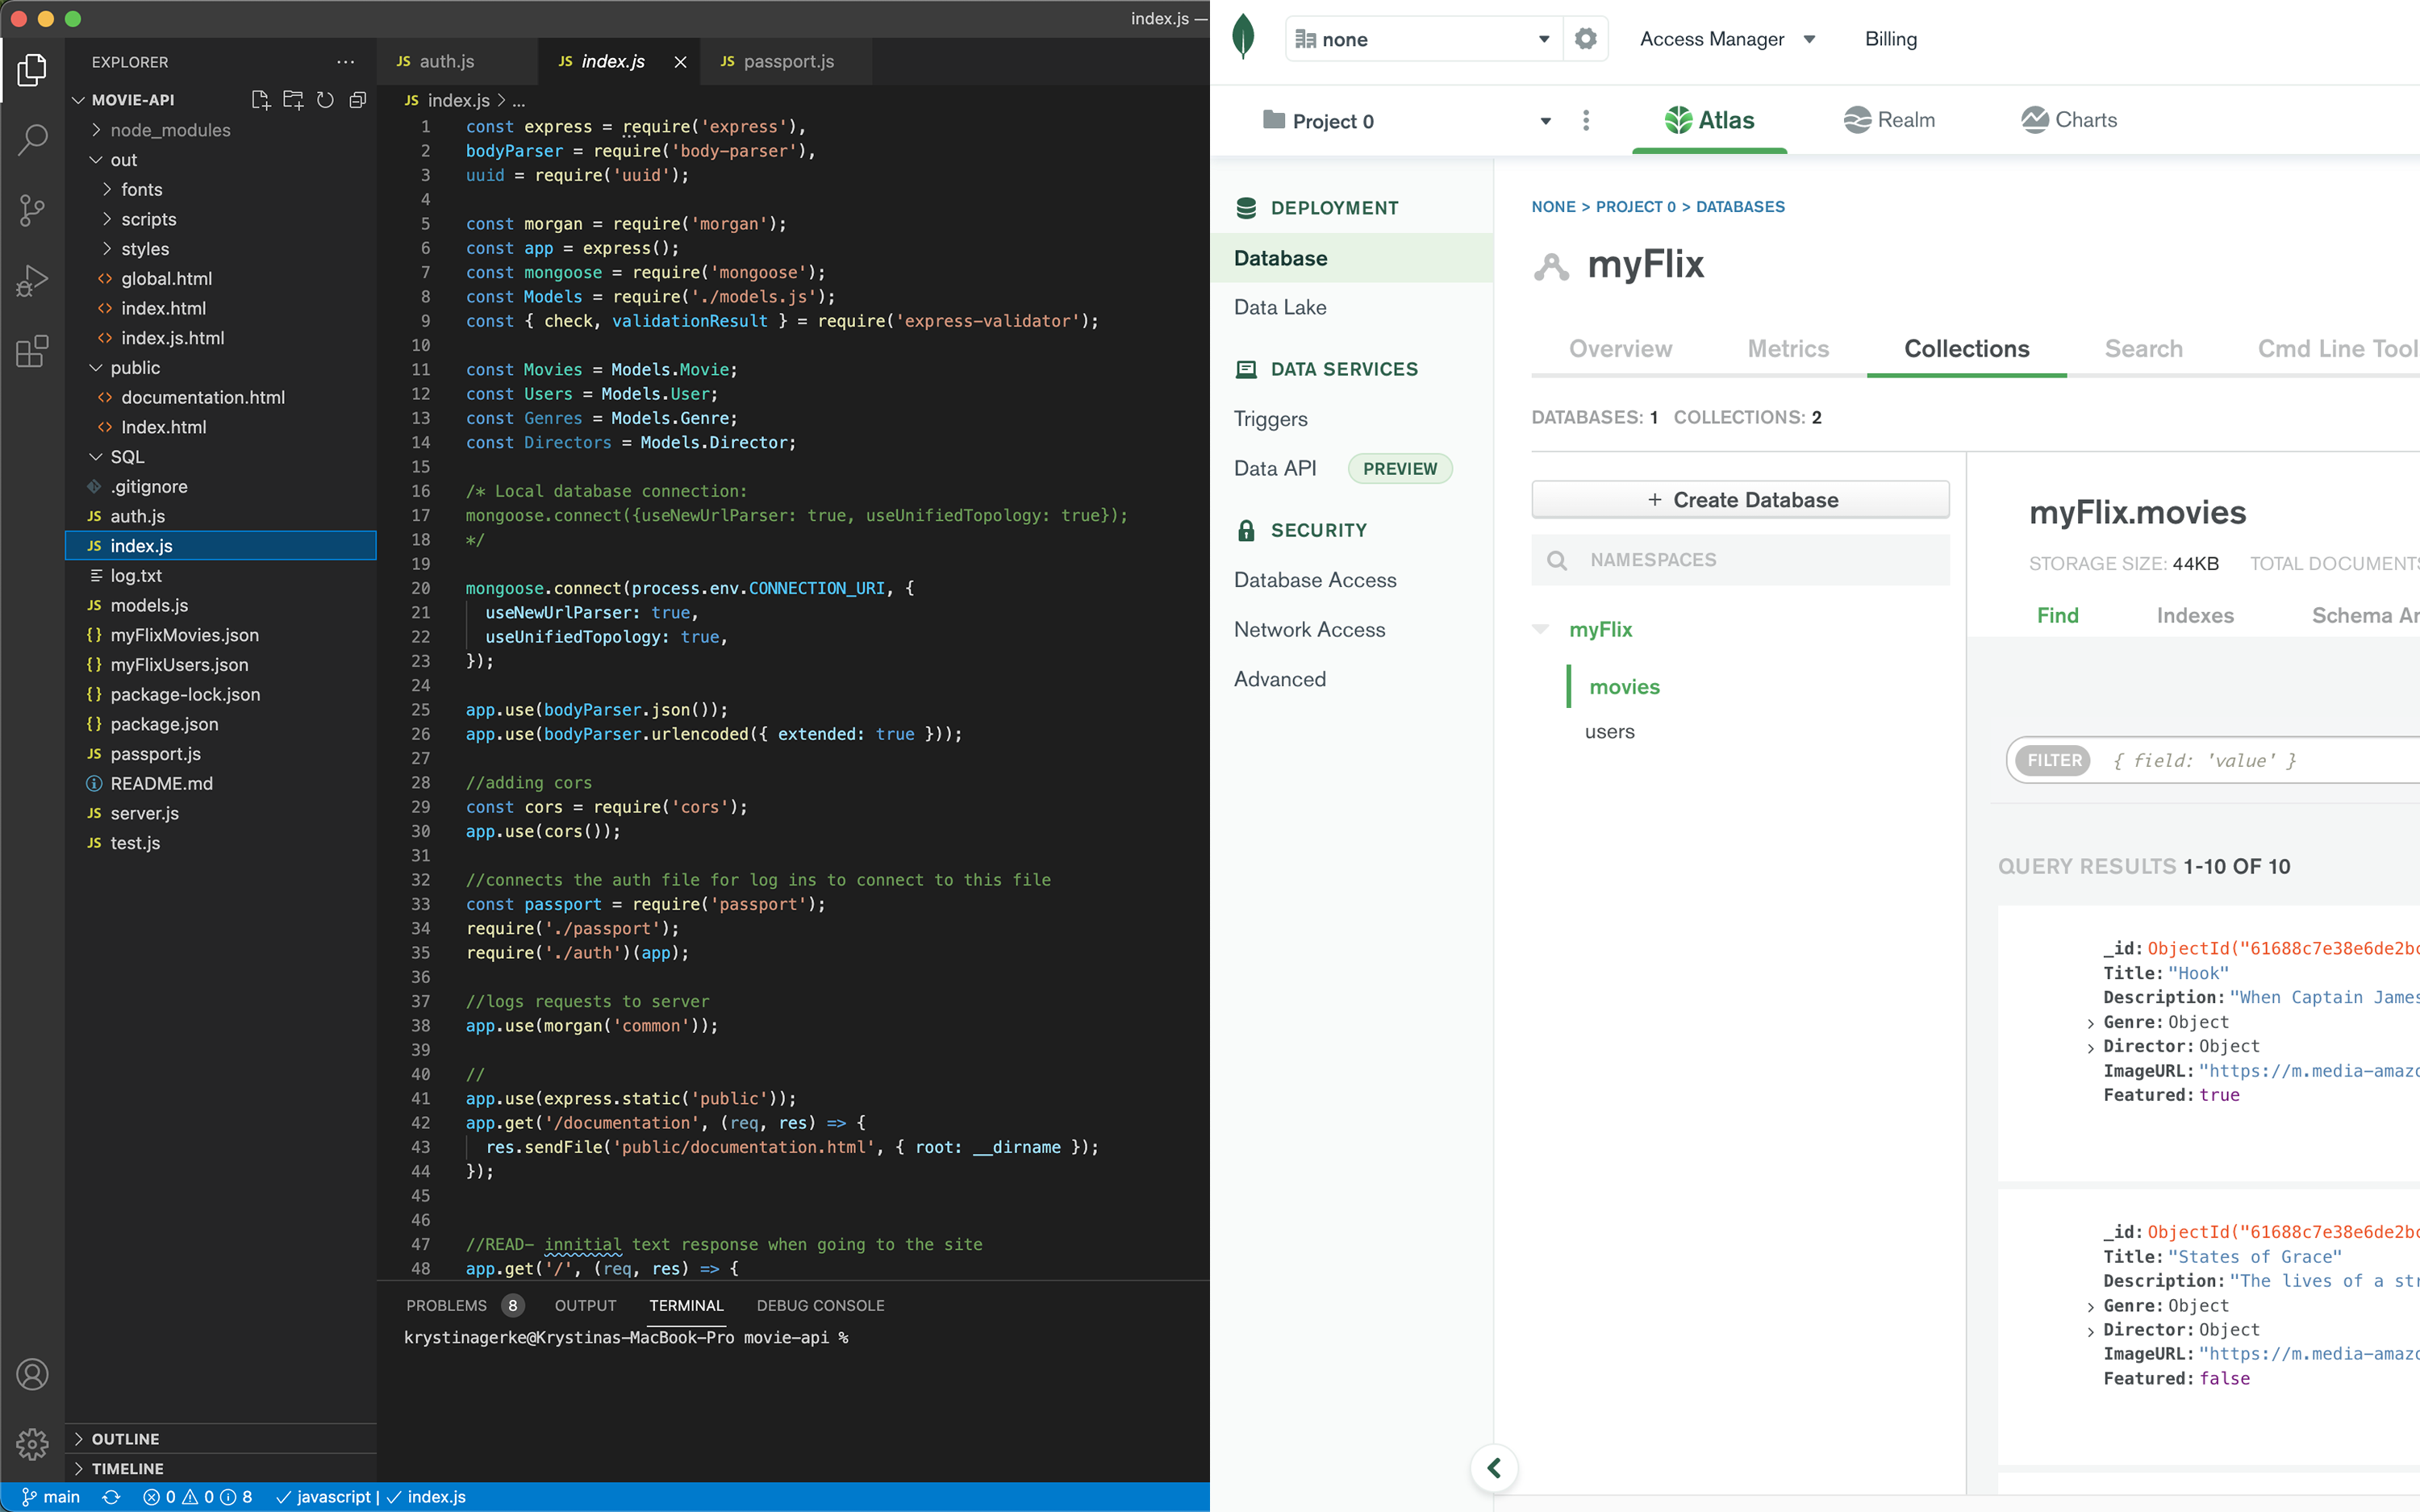Switch to the Charts tab

click(2068, 120)
